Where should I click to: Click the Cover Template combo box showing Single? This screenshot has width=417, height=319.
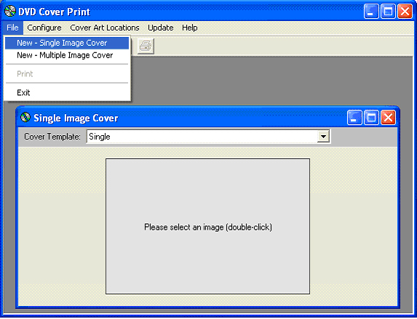[x=208, y=137]
